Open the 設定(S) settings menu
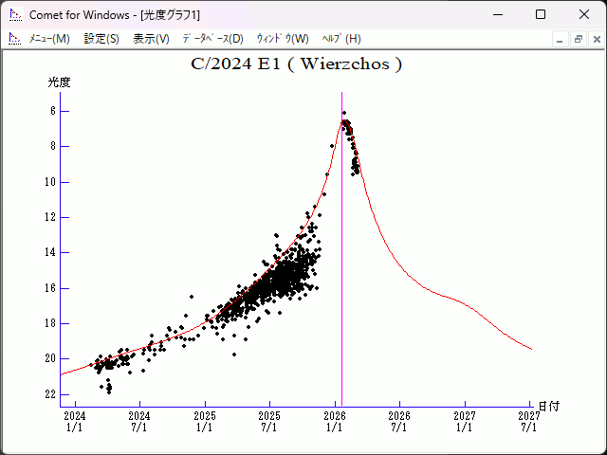Screen dimensions: 607x455 tap(101, 39)
